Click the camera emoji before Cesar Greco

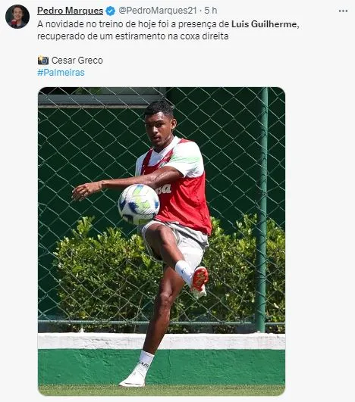pyautogui.click(x=43, y=61)
